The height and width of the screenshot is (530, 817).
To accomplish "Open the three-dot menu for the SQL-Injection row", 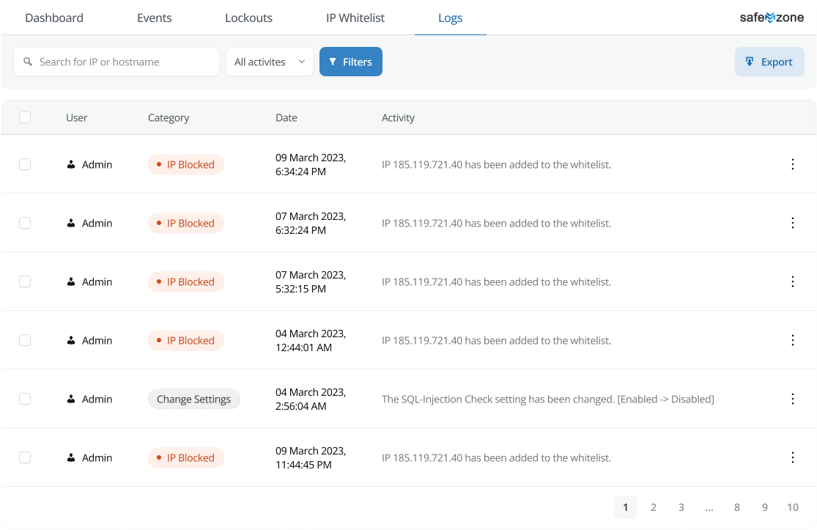I will pyautogui.click(x=793, y=399).
